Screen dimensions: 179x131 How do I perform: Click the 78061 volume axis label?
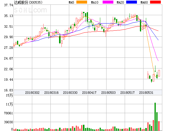pyautogui.click(x=8, y=113)
